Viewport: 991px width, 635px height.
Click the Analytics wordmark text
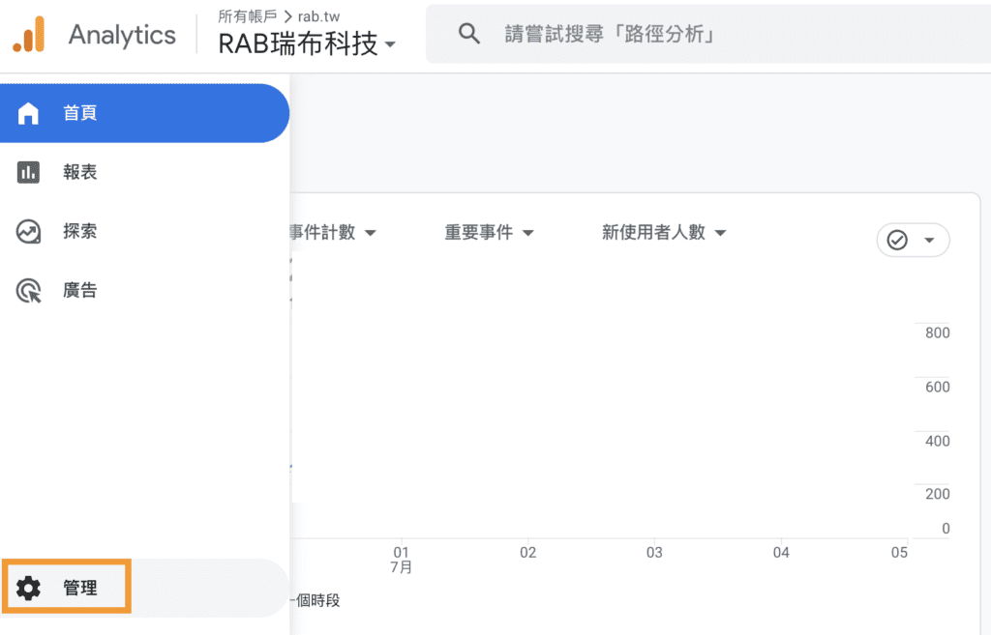pos(122,35)
